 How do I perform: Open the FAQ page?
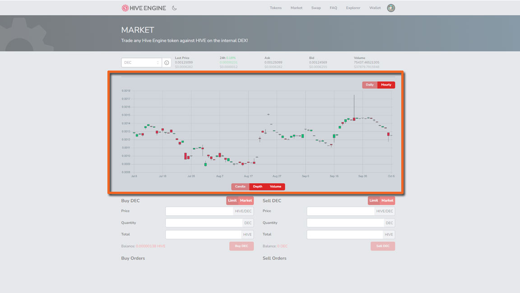click(x=333, y=8)
